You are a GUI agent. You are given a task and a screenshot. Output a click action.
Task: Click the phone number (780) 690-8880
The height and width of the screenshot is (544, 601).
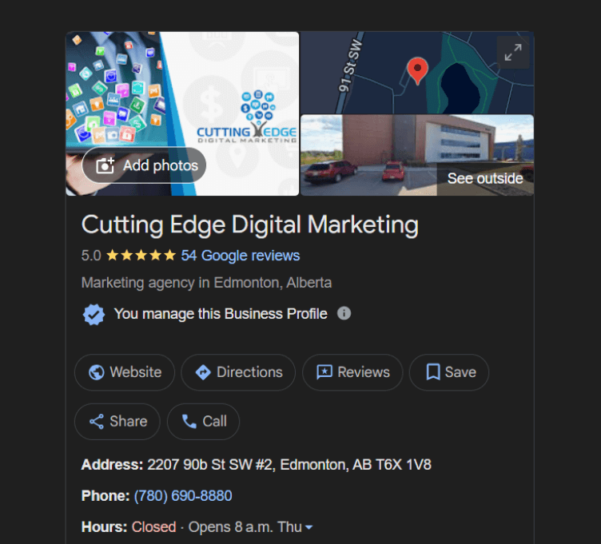click(183, 496)
